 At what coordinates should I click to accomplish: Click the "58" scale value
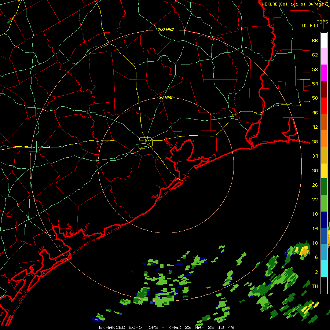coord(315,69)
